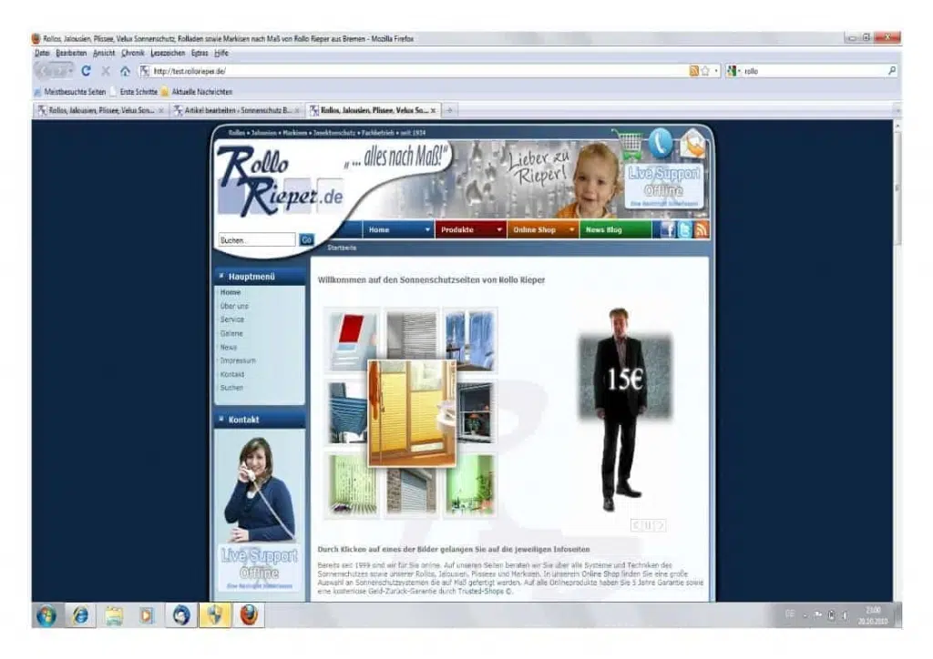Open the Extras menu
Screen dimensions: 933x659
pyautogui.click(x=200, y=53)
